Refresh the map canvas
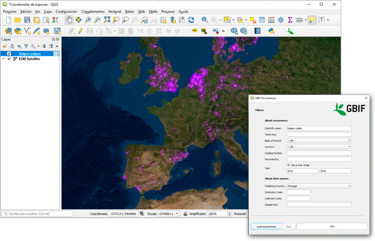375x241 pixels. click(x=191, y=20)
